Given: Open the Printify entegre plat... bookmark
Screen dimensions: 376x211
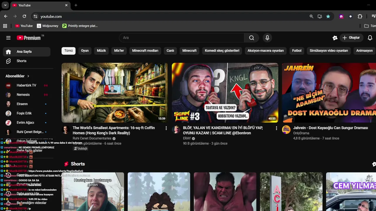Looking at the screenshot, I should tap(80, 26).
